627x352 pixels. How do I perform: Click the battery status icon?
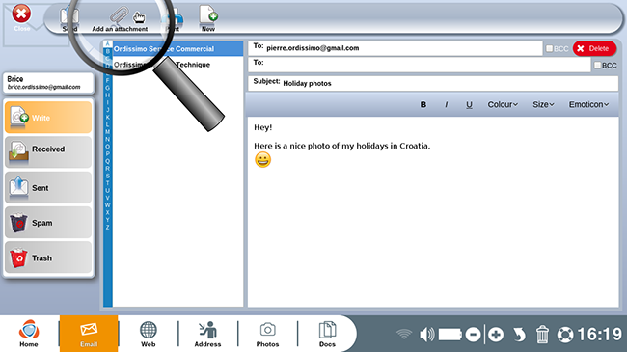pos(450,335)
